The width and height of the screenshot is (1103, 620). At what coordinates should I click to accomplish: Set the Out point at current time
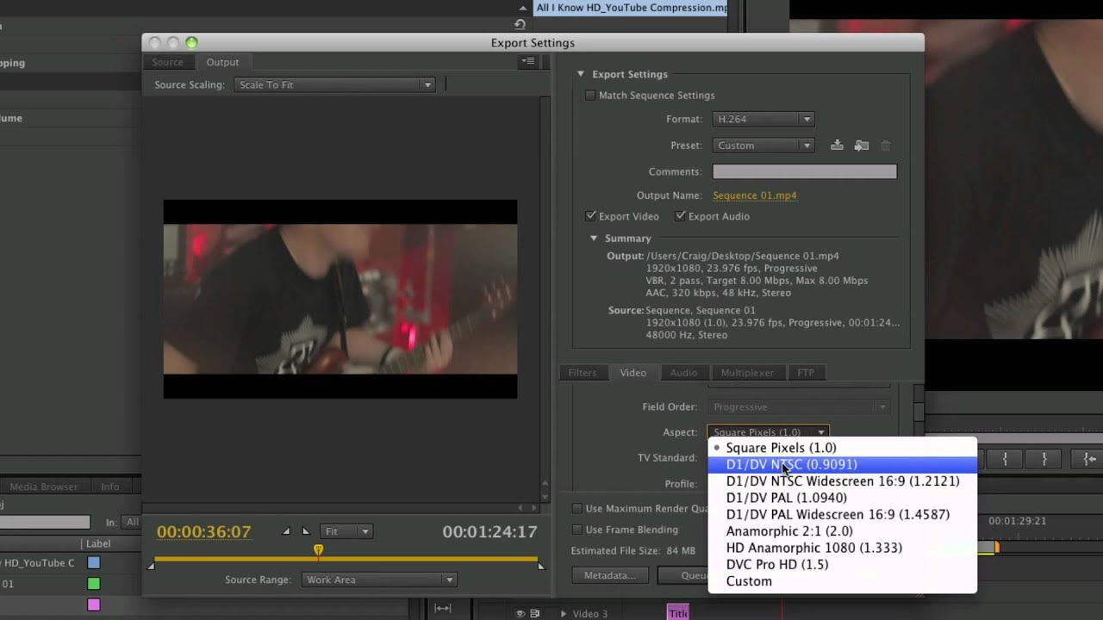click(x=306, y=531)
